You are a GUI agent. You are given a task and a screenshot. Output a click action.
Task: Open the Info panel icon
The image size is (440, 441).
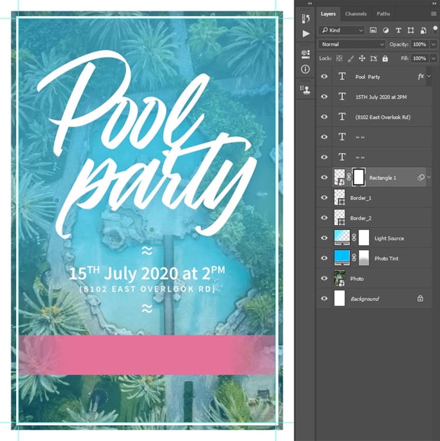[305, 69]
